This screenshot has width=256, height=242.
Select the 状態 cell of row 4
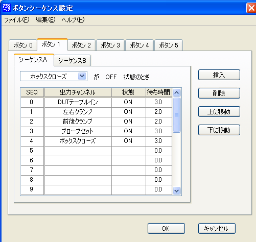(129, 141)
